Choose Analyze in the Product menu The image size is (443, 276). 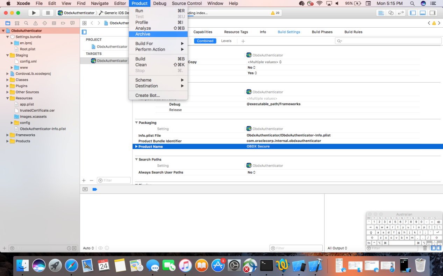tap(158, 28)
